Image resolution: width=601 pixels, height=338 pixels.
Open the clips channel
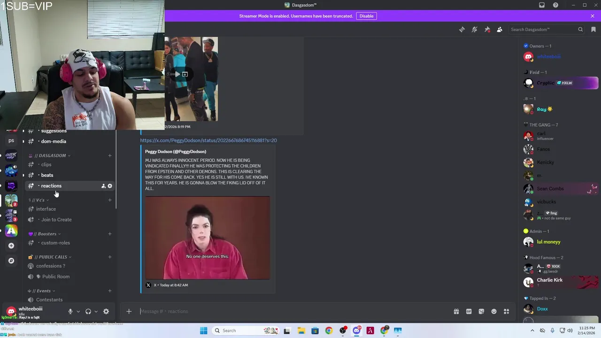coord(69,165)
